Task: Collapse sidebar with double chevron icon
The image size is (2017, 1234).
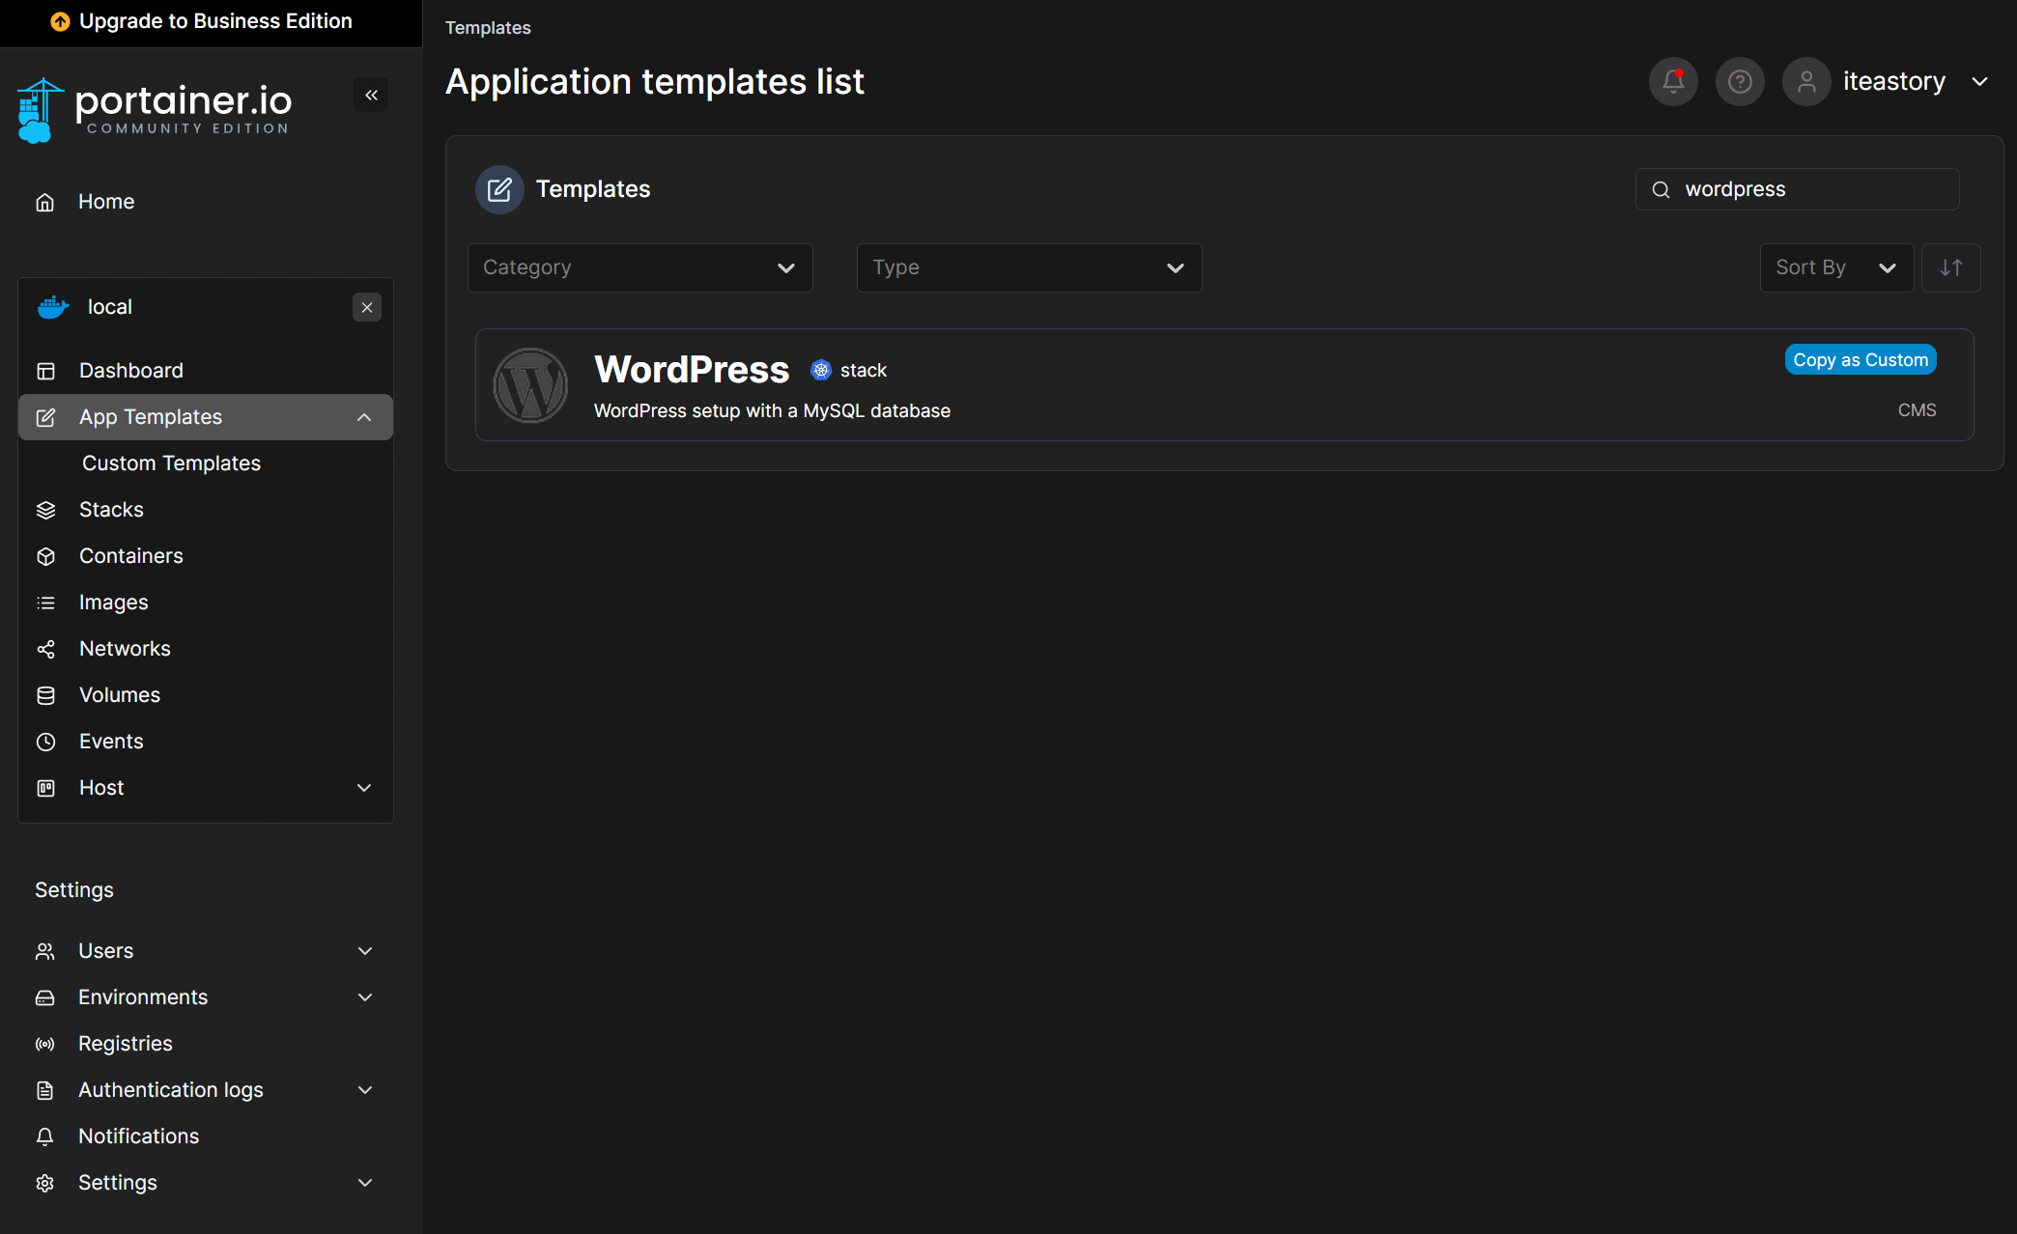Action: tap(371, 95)
